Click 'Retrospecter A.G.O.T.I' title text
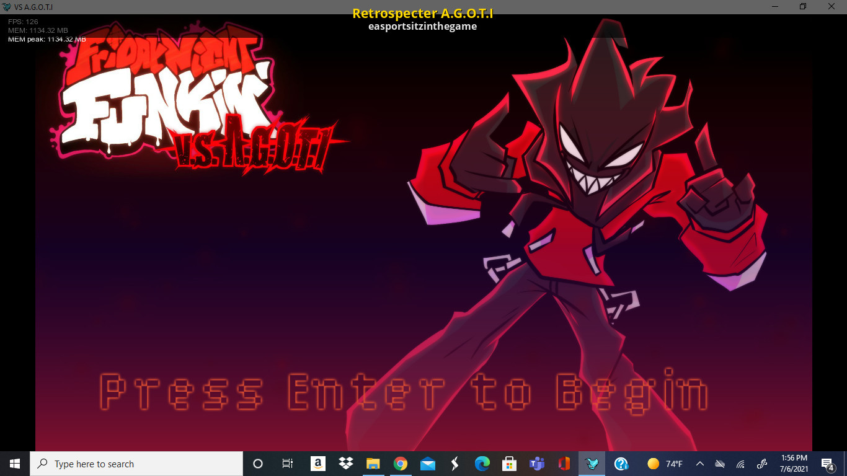 click(423, 13)
